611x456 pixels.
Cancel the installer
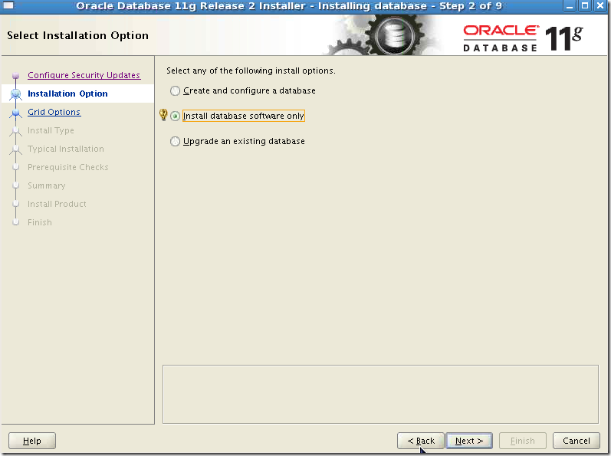point(577,441)
